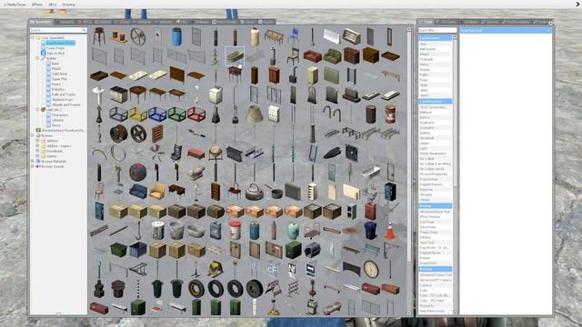Choose the yellow cage prop
Image resolution: width=582 pixels, height=327 pixels.
138,114
